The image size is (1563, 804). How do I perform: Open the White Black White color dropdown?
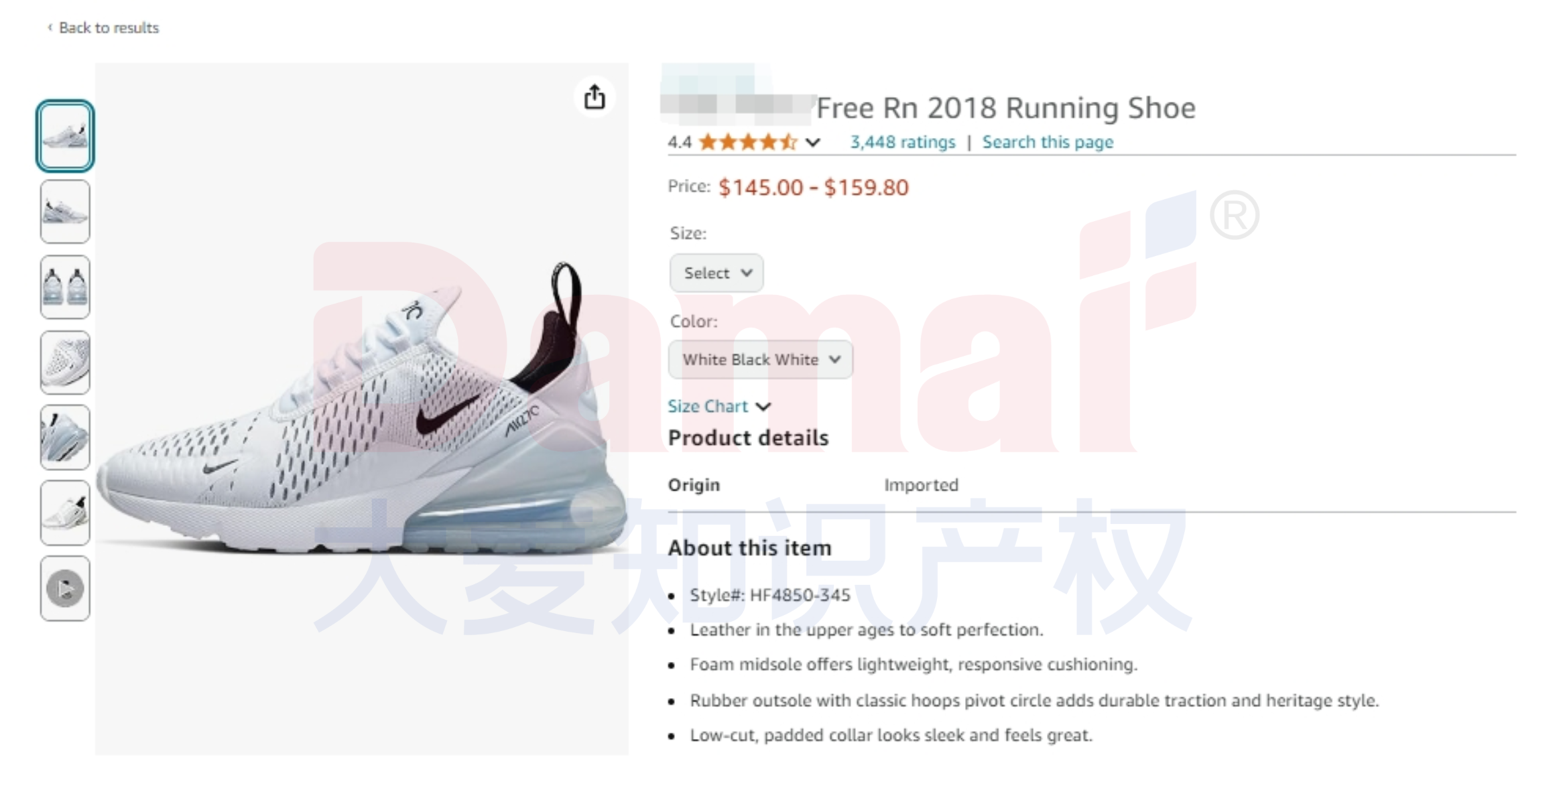pyautogui.click(x=761, y=360)
